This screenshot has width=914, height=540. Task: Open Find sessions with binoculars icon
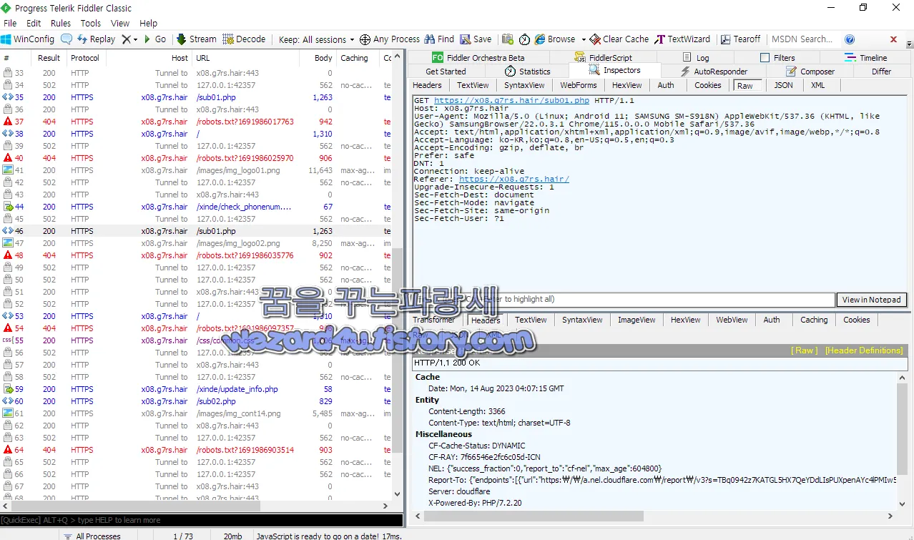coord(439,39)
